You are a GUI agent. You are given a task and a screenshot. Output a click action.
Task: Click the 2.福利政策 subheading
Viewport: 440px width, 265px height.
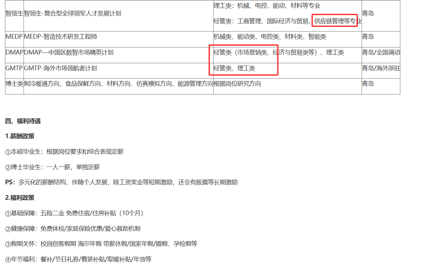pyautogui.click(x=20, y=198)
